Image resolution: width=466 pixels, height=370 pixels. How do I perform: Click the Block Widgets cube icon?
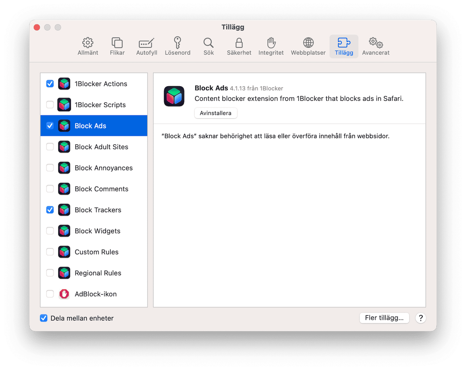point(64,231)
